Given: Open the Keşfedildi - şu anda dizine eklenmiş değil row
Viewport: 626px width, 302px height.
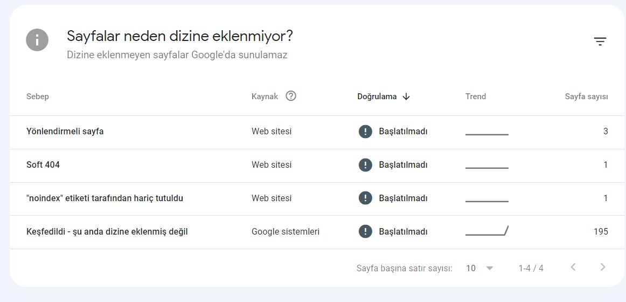Looking at the screenshot, I should 317,231.
